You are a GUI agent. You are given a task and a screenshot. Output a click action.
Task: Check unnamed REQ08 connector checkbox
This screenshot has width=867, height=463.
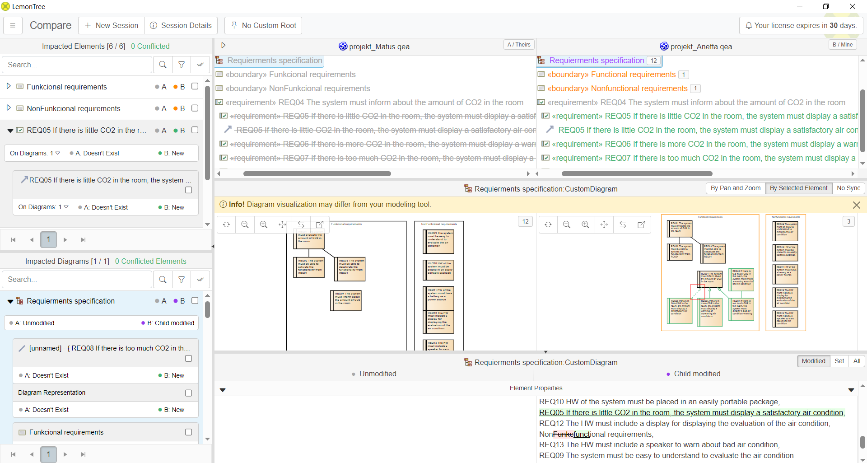188,358
